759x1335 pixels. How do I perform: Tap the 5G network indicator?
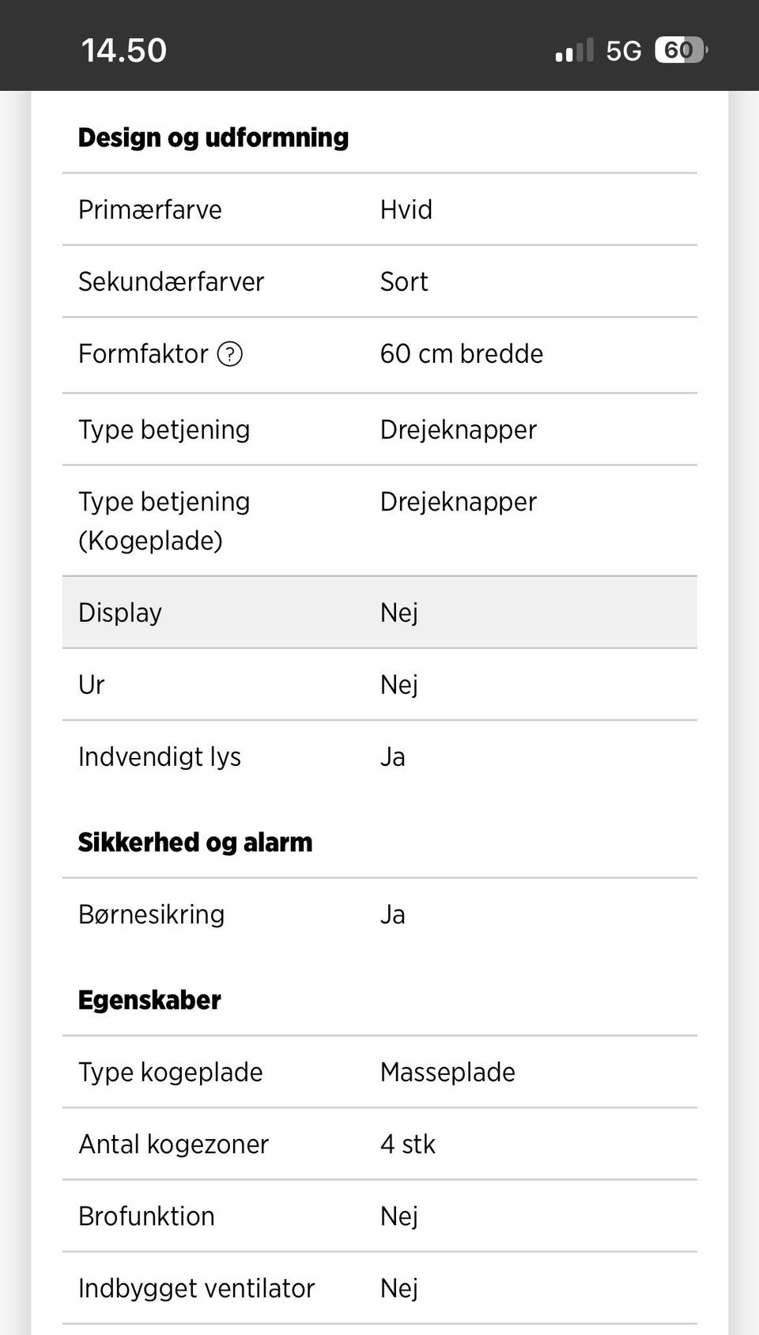(623, 51)
